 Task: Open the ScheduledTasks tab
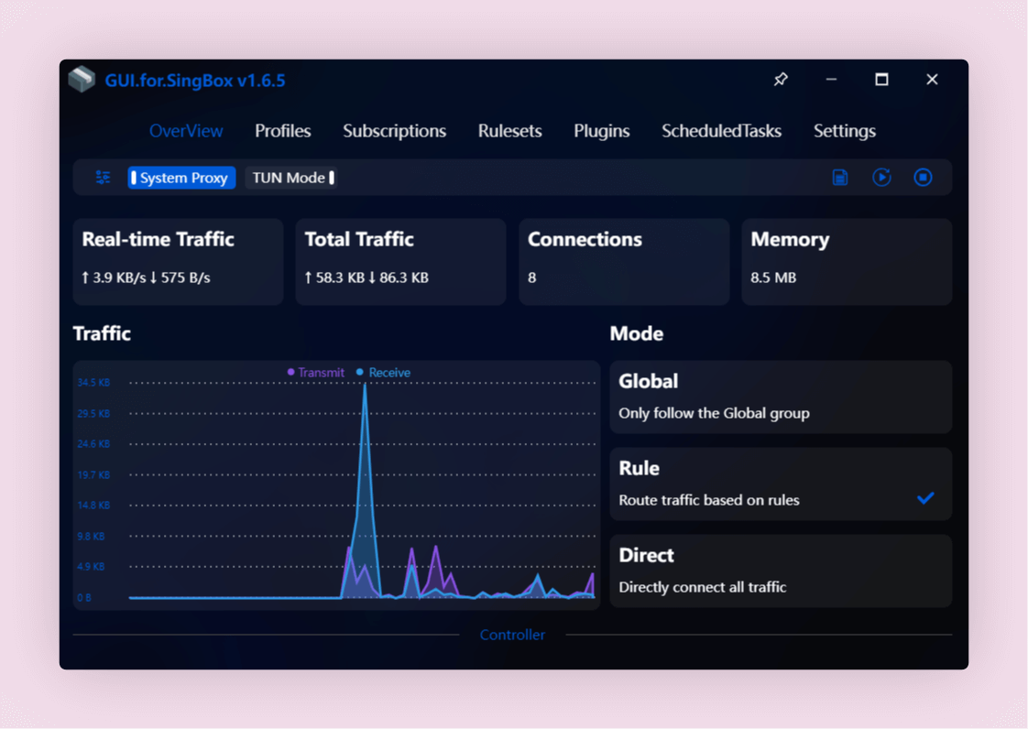[722, 131]
